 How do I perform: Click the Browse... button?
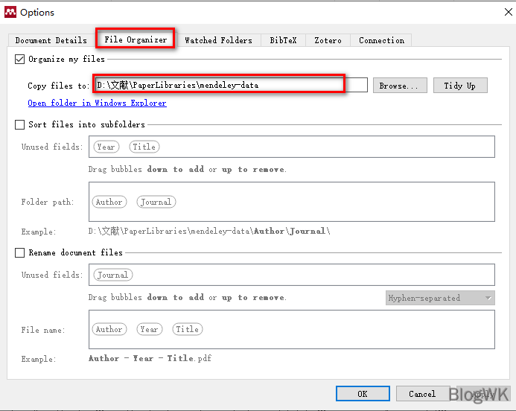click(400, 86)
